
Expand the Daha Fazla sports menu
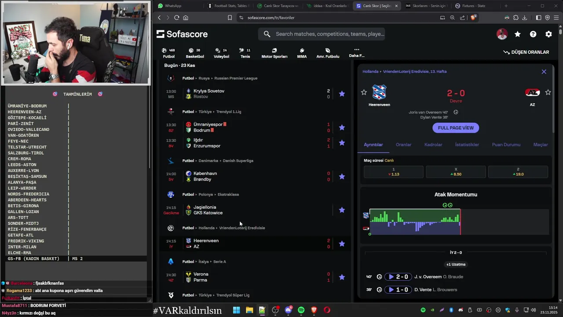click(357, 53)
